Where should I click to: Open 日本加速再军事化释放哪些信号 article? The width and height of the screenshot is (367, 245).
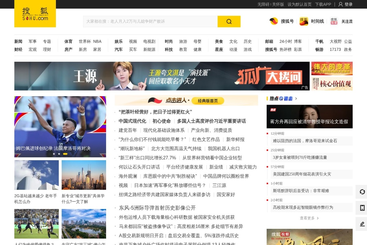tap(170, 185)
